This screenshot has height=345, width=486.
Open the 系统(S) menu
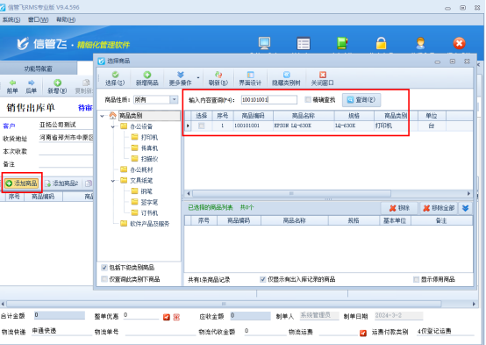(11, 20)
